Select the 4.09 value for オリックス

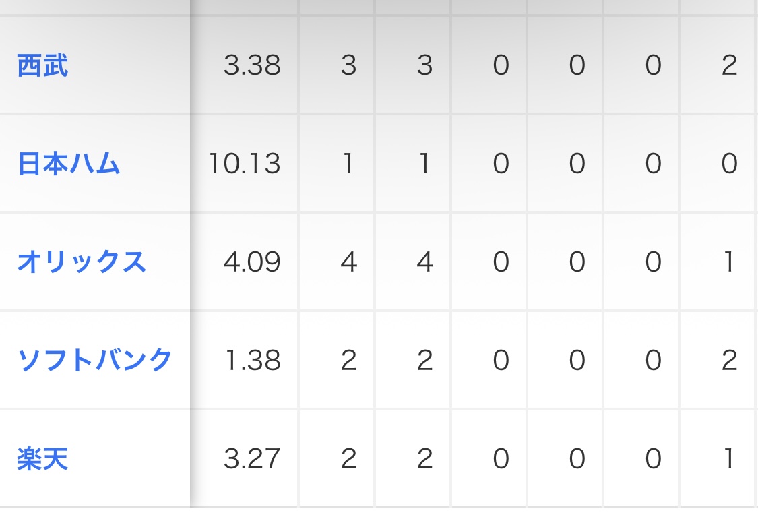(252, 262)
